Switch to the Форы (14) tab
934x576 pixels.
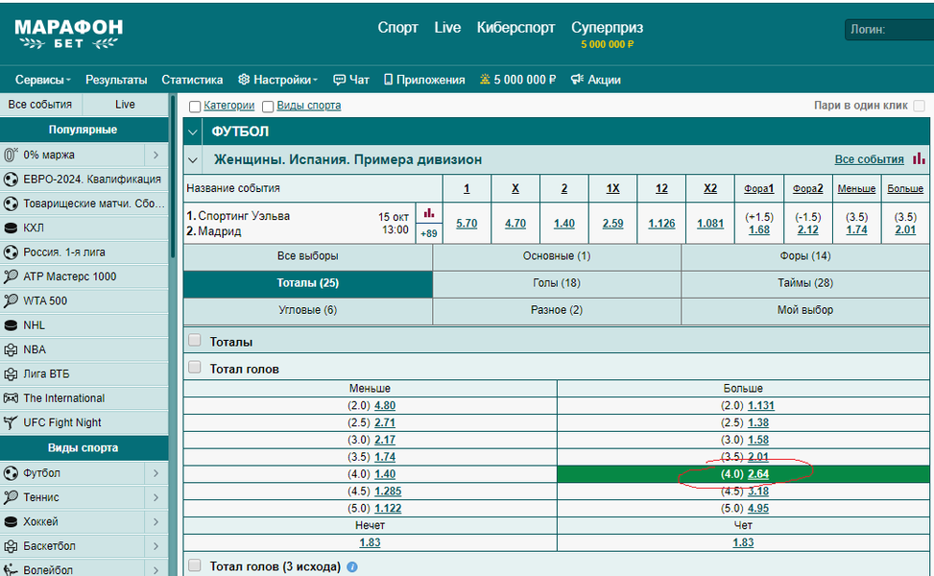tap(804, 256)
